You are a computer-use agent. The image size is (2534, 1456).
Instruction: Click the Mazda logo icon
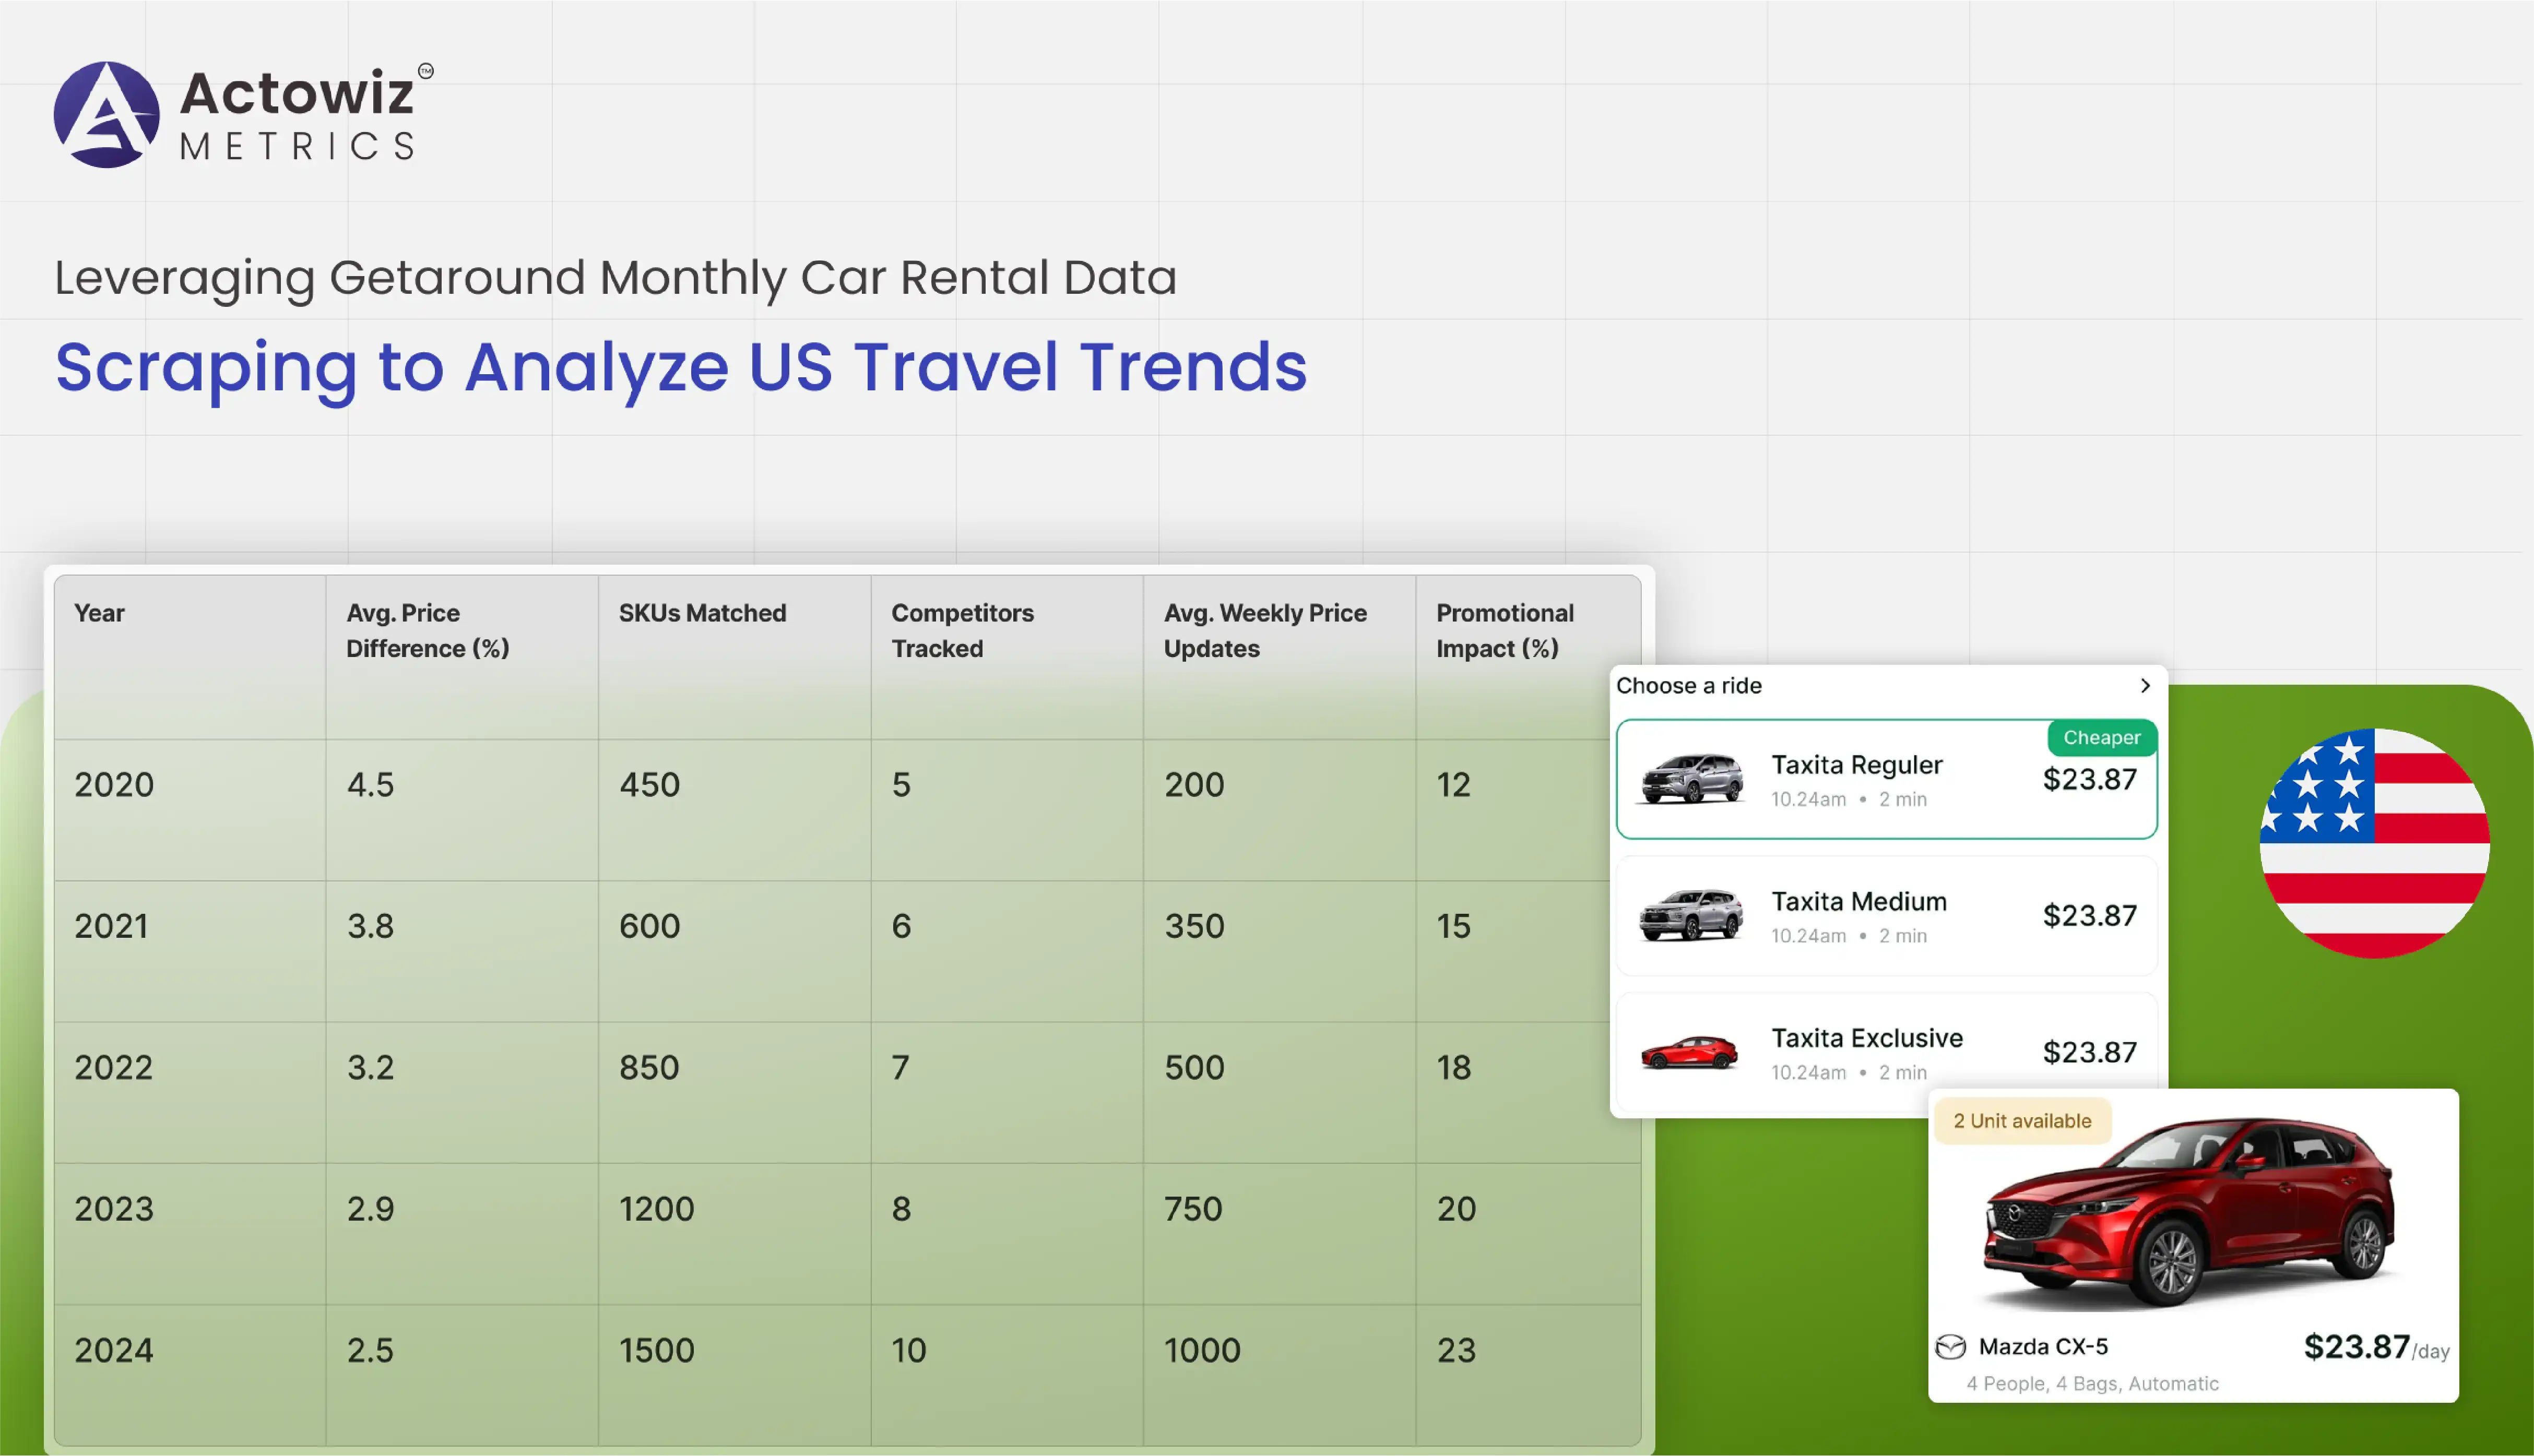coord(1950,1347)
